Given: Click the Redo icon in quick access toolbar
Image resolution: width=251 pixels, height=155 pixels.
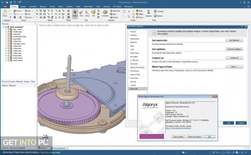Looking at the screenshot, I should tap(20, 2).
